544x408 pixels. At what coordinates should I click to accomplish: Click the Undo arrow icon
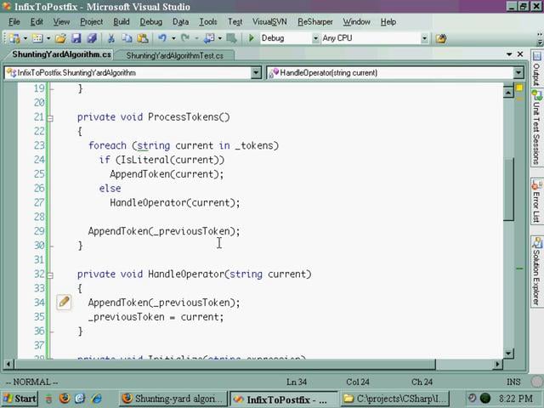click(162, 38)
